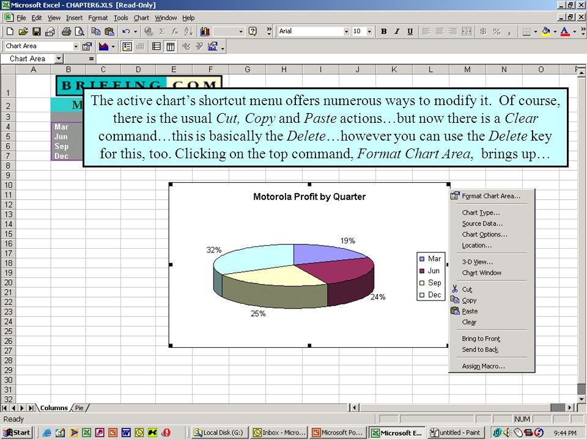
Task: Save the workbook using the floppy icon
Action: pyautogui.click(x=36, y=31)
